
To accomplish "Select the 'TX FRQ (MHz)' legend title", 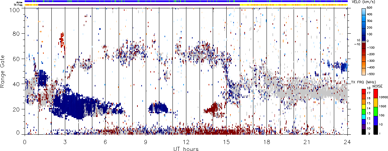I will pos(363,82).
